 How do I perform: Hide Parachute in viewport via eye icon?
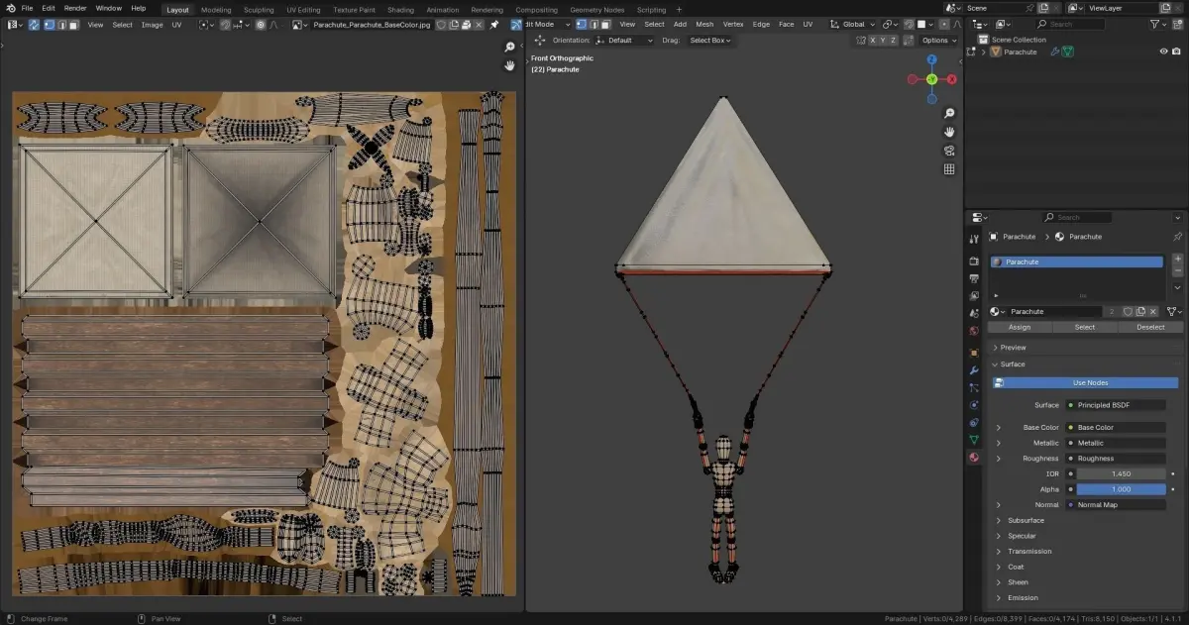click(1164, 52)
